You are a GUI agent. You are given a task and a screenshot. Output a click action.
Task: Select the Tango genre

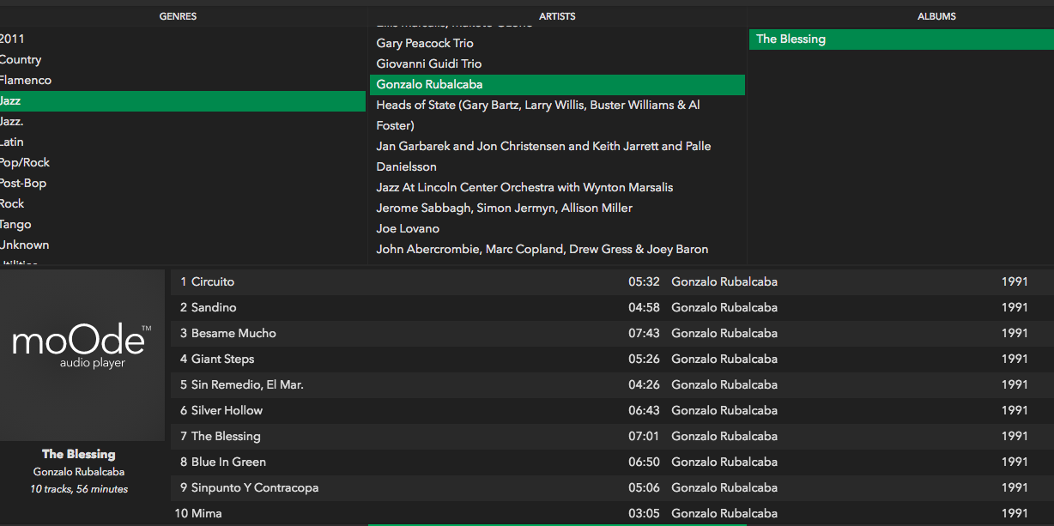coord(183,225)
